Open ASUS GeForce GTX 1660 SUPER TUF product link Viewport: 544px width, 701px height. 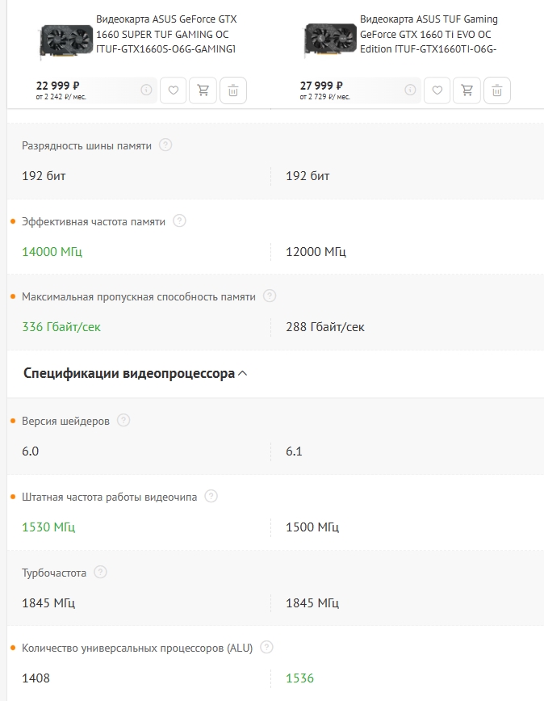[x=166, y=34]
